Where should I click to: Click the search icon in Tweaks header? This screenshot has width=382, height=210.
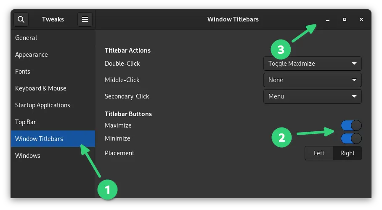pos(21,19)
